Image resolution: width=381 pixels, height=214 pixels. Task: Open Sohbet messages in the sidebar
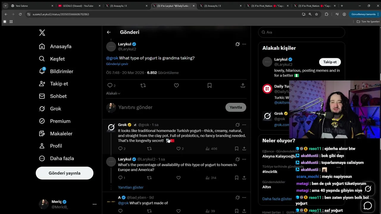tap(53, 96)
